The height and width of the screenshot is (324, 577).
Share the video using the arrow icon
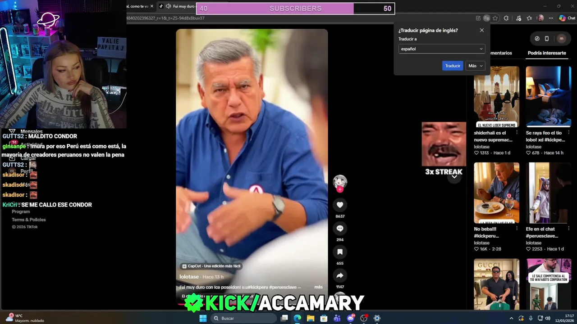(x=340, y=275)
